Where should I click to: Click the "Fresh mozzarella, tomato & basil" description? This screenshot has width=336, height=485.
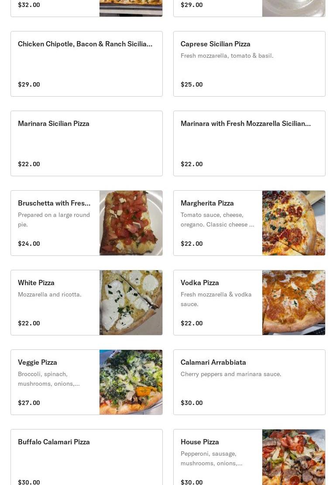coord(227,56)
